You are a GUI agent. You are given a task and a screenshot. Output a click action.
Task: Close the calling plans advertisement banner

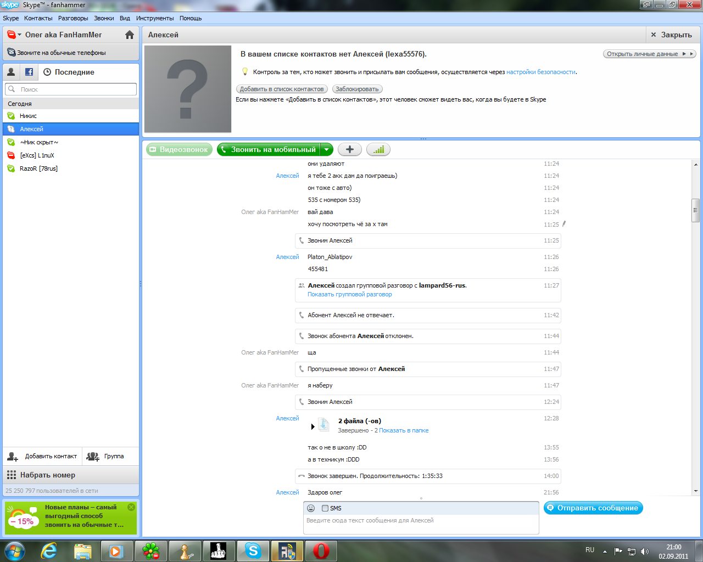(131, 507)
